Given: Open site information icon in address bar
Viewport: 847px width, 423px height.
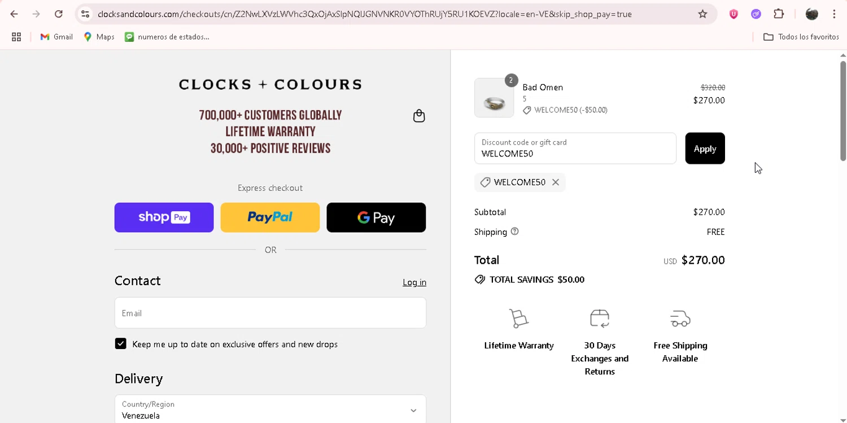Looking at the screenshot, I should click(85, 14).
